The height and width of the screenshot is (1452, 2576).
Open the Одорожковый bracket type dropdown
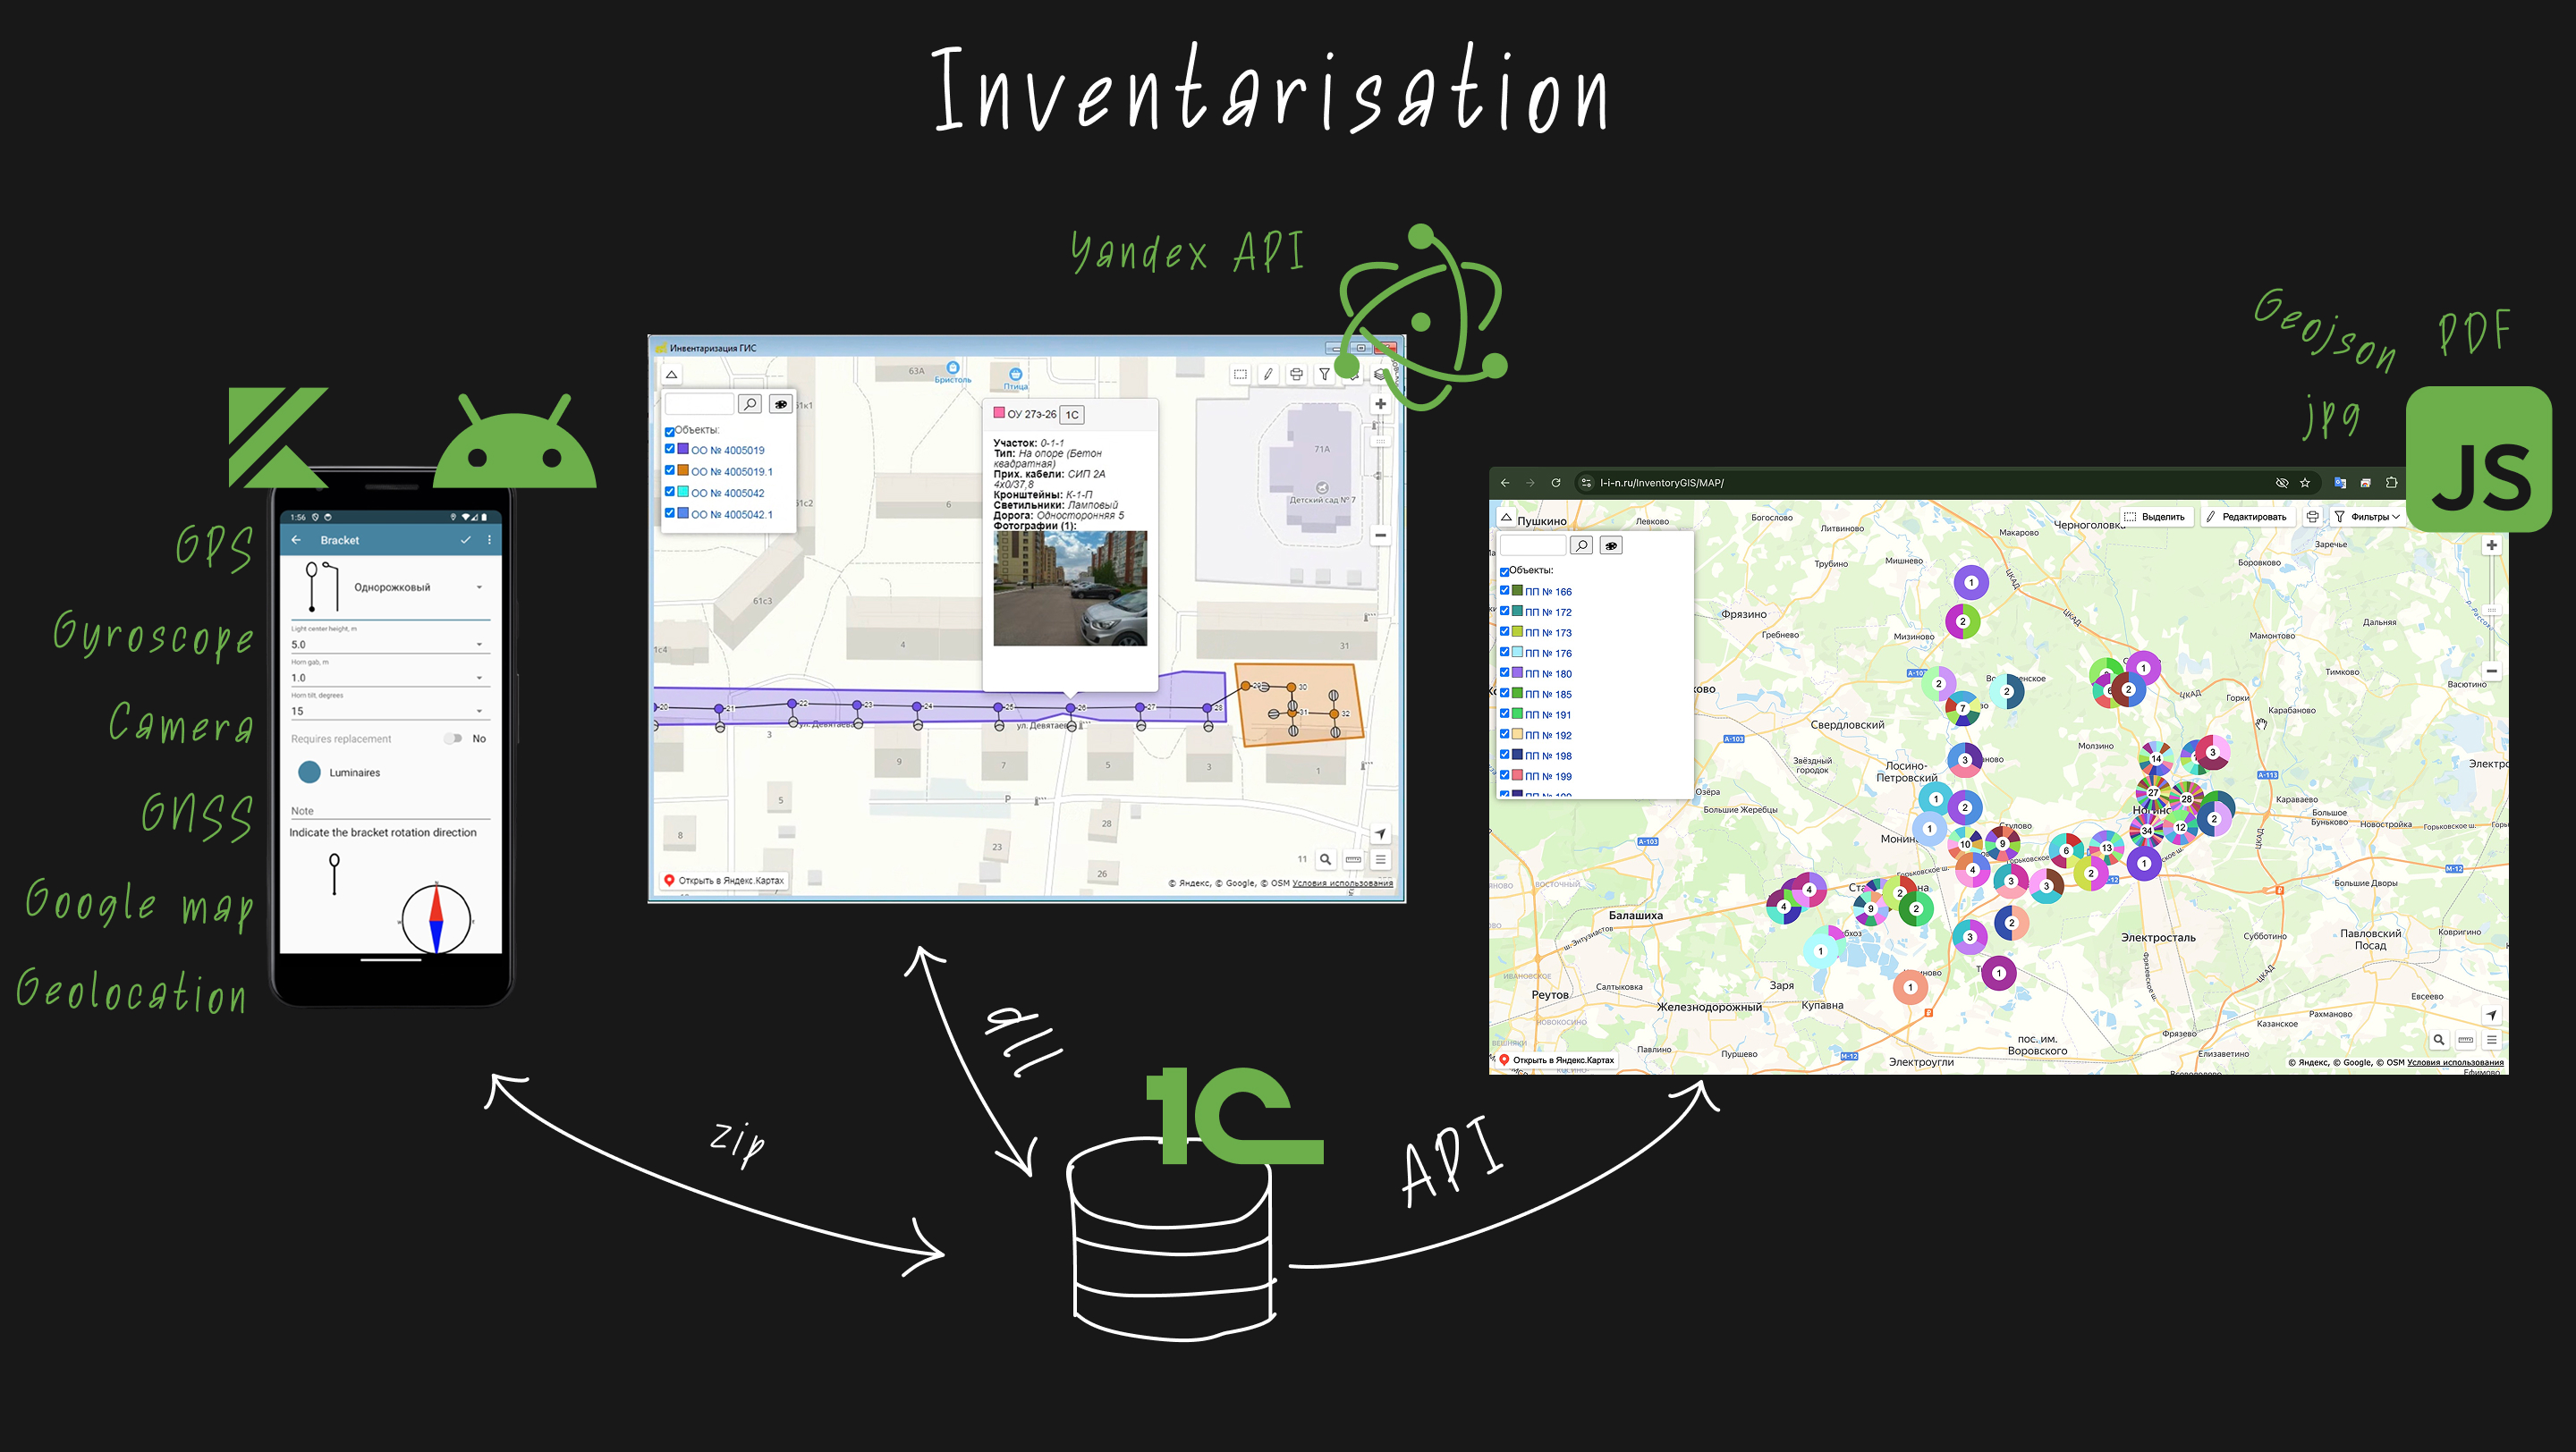[x=390, y=587]
